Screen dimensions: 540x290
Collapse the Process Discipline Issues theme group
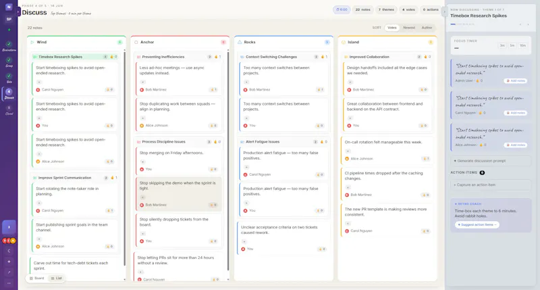tap(178, 142)
